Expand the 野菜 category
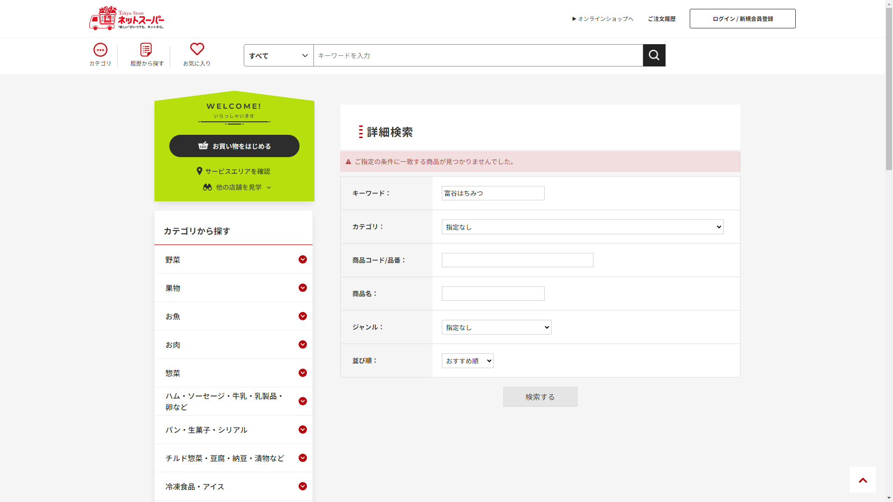This screenshot has width=893, height=502. click(303, 259)
